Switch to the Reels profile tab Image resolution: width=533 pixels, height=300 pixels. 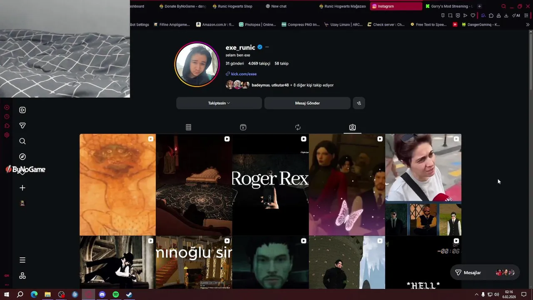click(243, 127)
